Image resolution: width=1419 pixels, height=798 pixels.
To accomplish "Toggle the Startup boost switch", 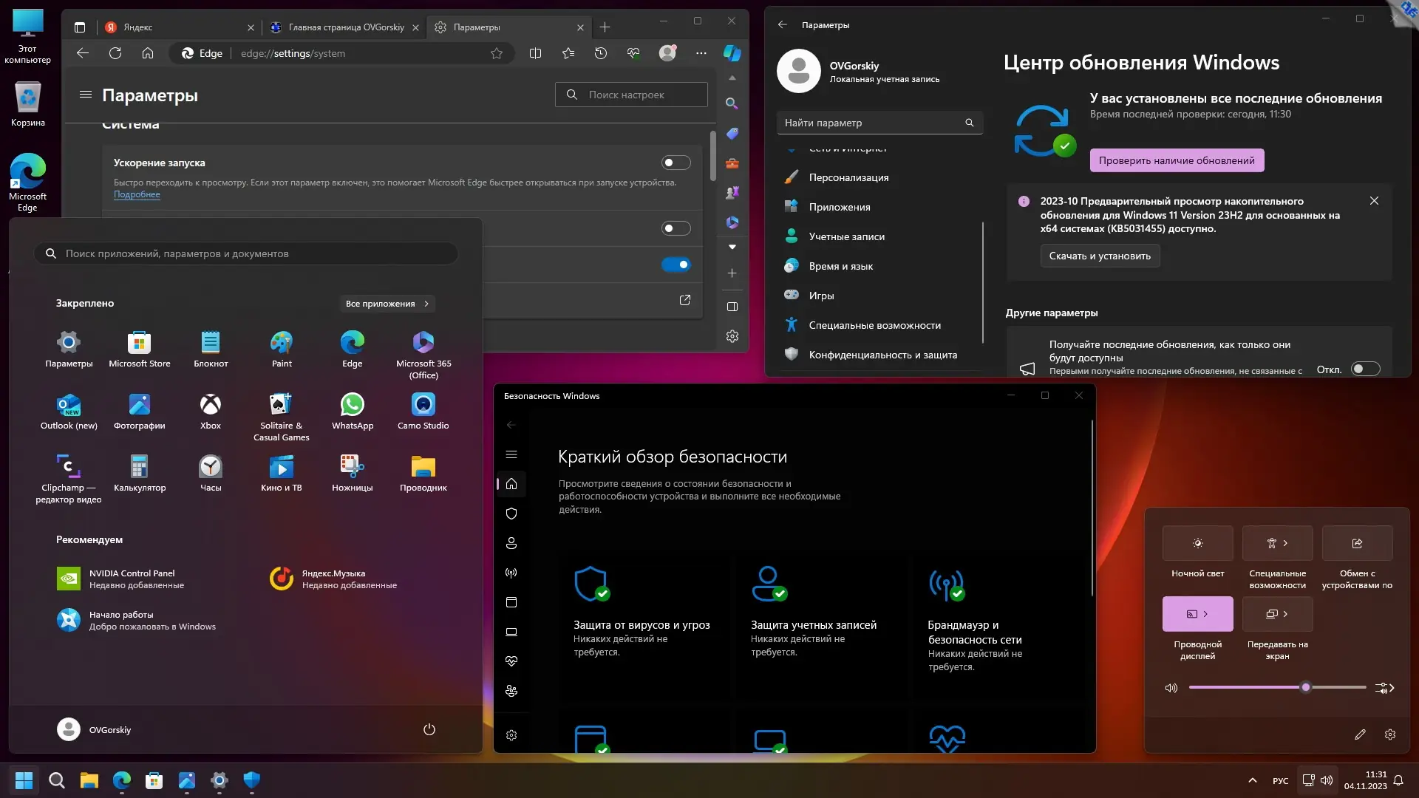I will pyautogui.click(x=676, y=163).
